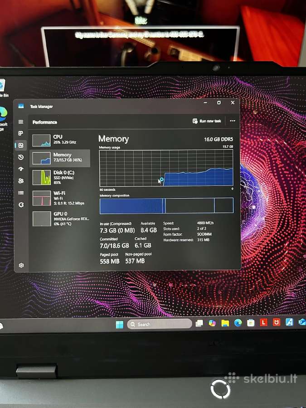This screenshot has width=306, height=408.
Task: Select the Wi-Fi performance entry
Action: pyautogui.click(x=60, y=198)
